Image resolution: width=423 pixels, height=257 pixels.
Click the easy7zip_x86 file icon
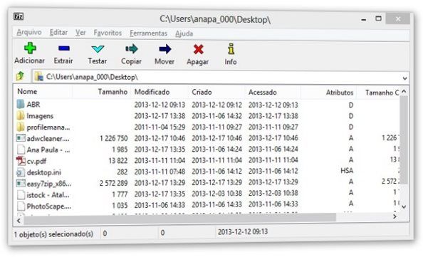(21, 184)
